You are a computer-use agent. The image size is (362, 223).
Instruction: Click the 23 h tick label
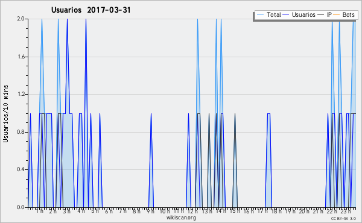[x=346, y=212]
